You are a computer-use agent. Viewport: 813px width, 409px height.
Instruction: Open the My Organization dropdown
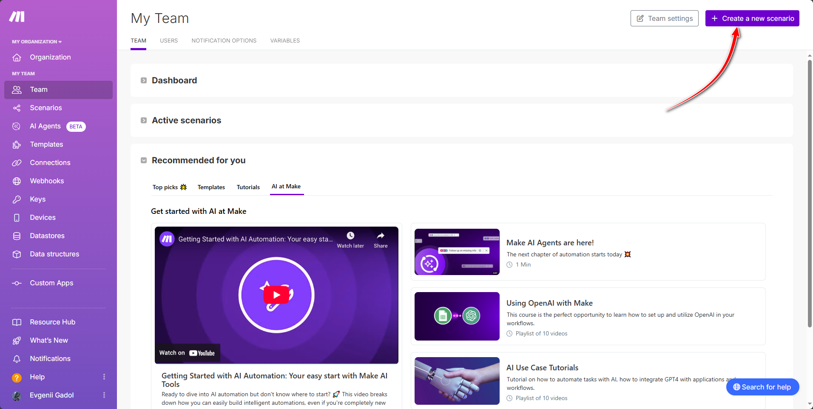tap(37, 42)
